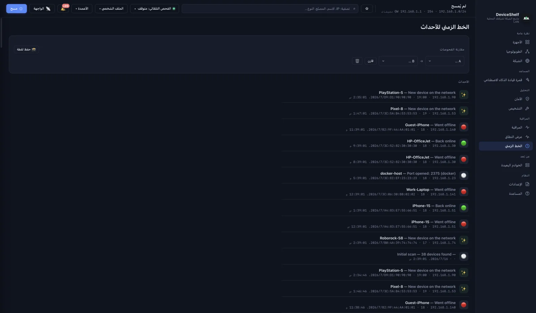Click sparkle icon of Roborock-S8 event

[464, 240]
